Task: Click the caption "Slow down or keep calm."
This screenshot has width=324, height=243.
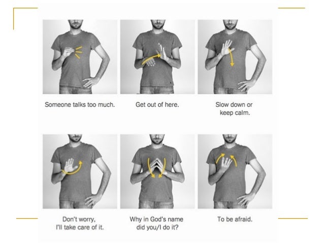Action: (234, 109)
